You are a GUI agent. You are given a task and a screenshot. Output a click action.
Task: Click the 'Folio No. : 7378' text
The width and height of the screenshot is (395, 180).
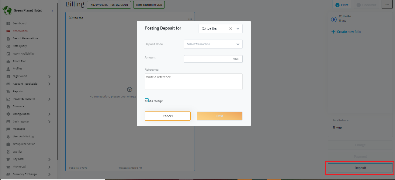coord(78,168)
